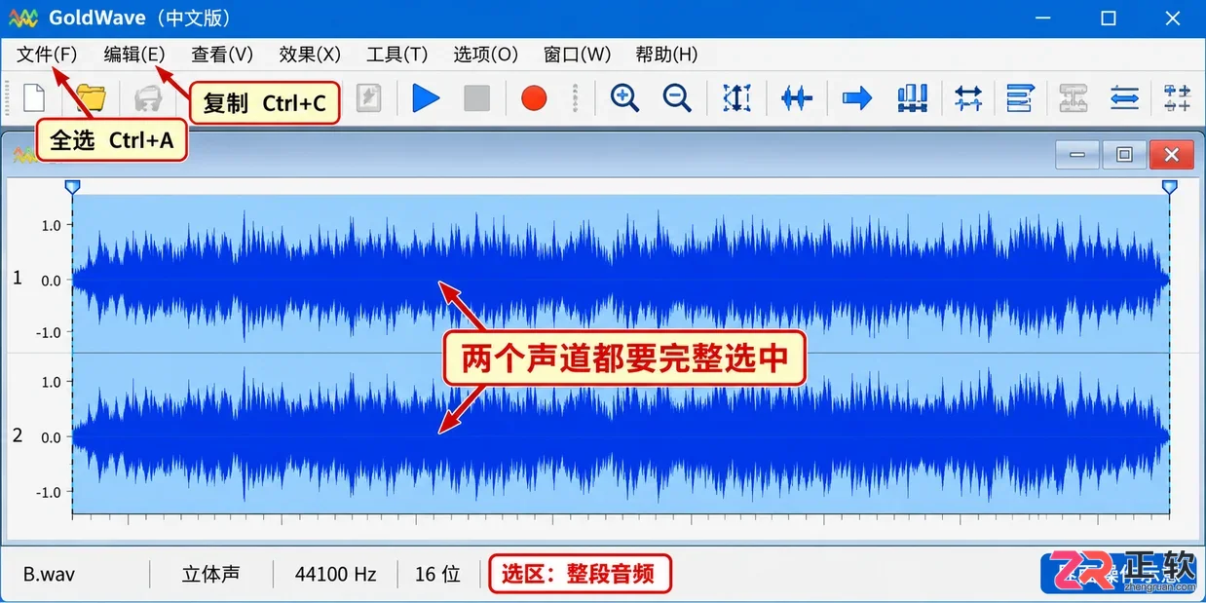Minimize the main GoldWave window

pyautogui.click(x=1044, y=18)
